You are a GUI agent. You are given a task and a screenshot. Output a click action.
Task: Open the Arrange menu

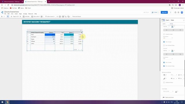25,14
